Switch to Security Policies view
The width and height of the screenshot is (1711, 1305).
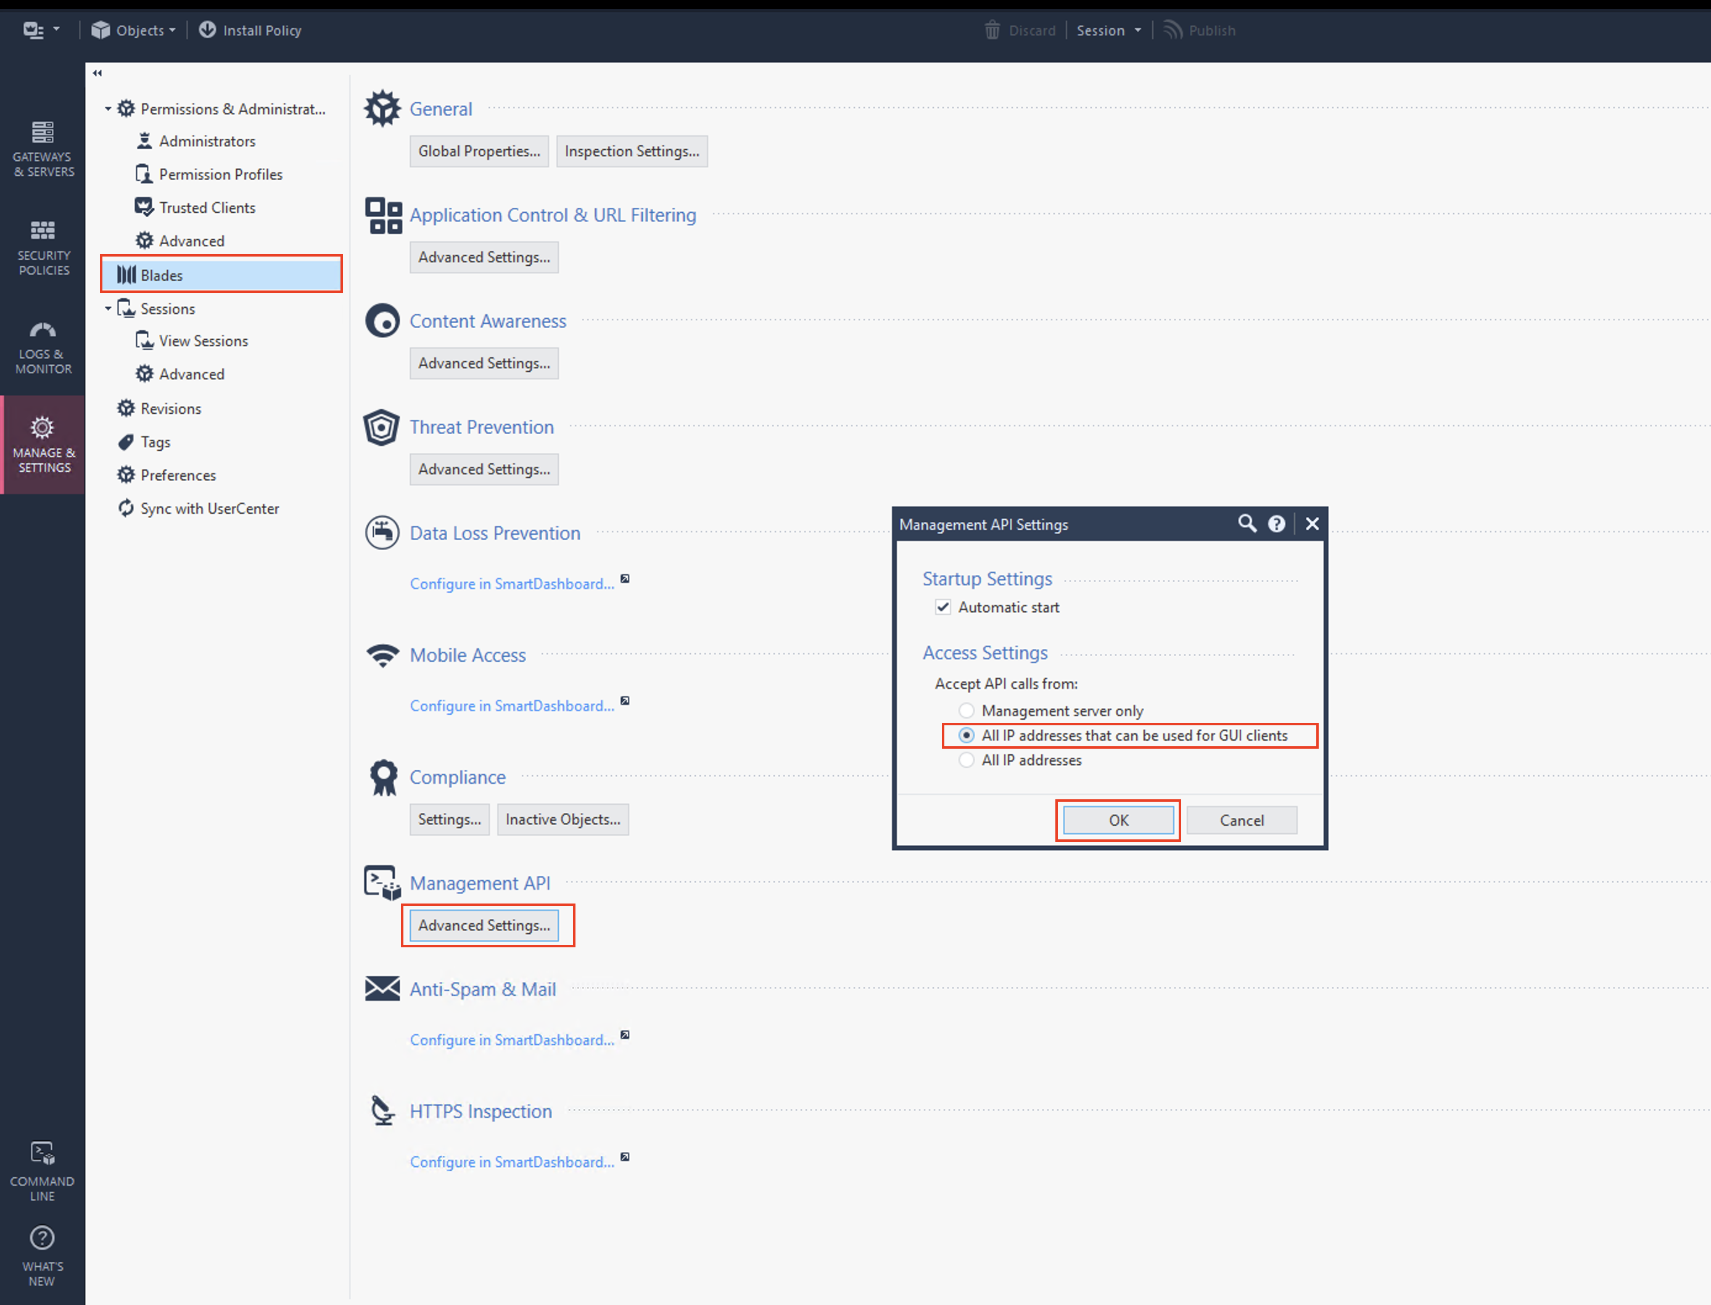[43, 248]
